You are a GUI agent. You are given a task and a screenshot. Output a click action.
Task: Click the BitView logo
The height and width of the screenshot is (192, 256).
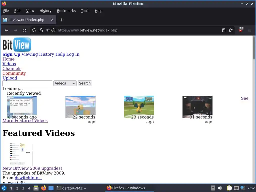tap(17, 44)
